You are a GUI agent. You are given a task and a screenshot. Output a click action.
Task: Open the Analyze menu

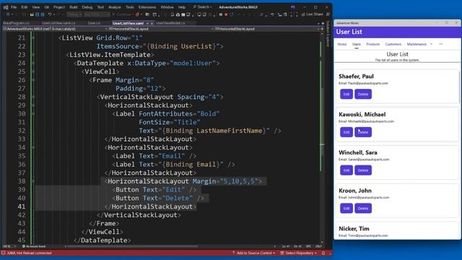pos(114,7)
